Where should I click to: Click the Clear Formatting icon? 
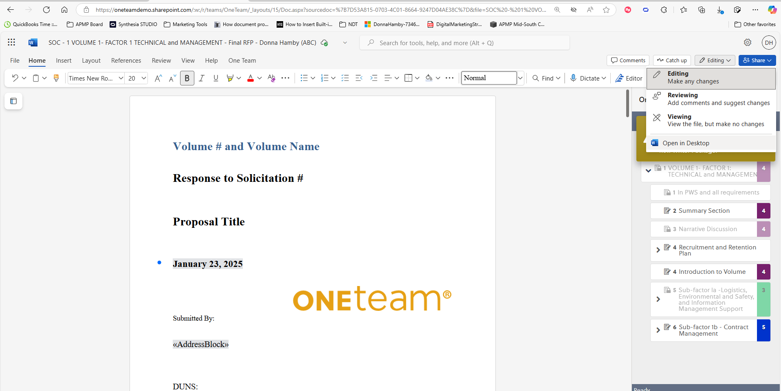click(x=271, y=78)
